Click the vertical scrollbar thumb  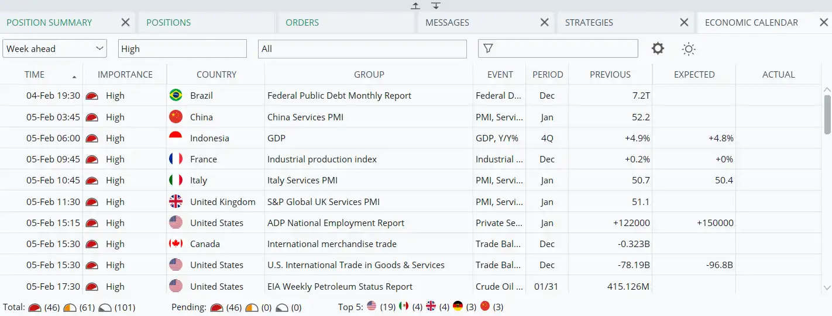[x=827, y=114]
